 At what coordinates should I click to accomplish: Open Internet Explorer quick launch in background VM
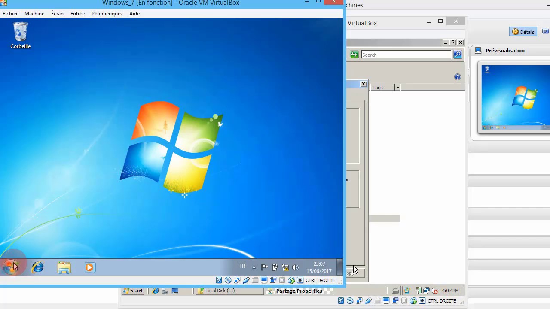(x=156, y=291)
